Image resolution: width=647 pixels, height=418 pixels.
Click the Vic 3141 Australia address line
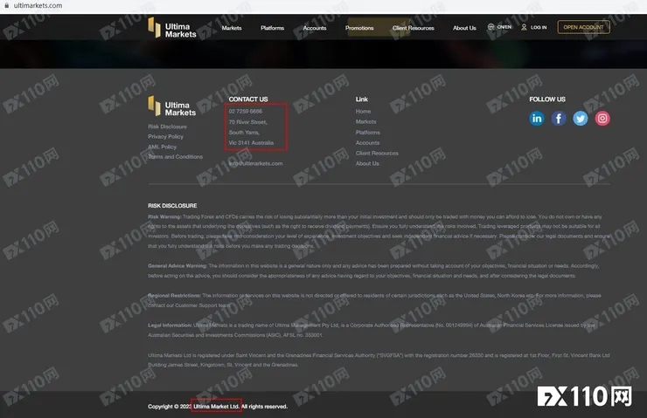251,143
